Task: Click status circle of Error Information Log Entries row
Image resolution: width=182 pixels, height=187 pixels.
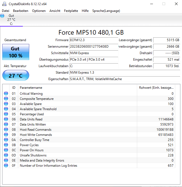Action: click(x=6, y=165)
